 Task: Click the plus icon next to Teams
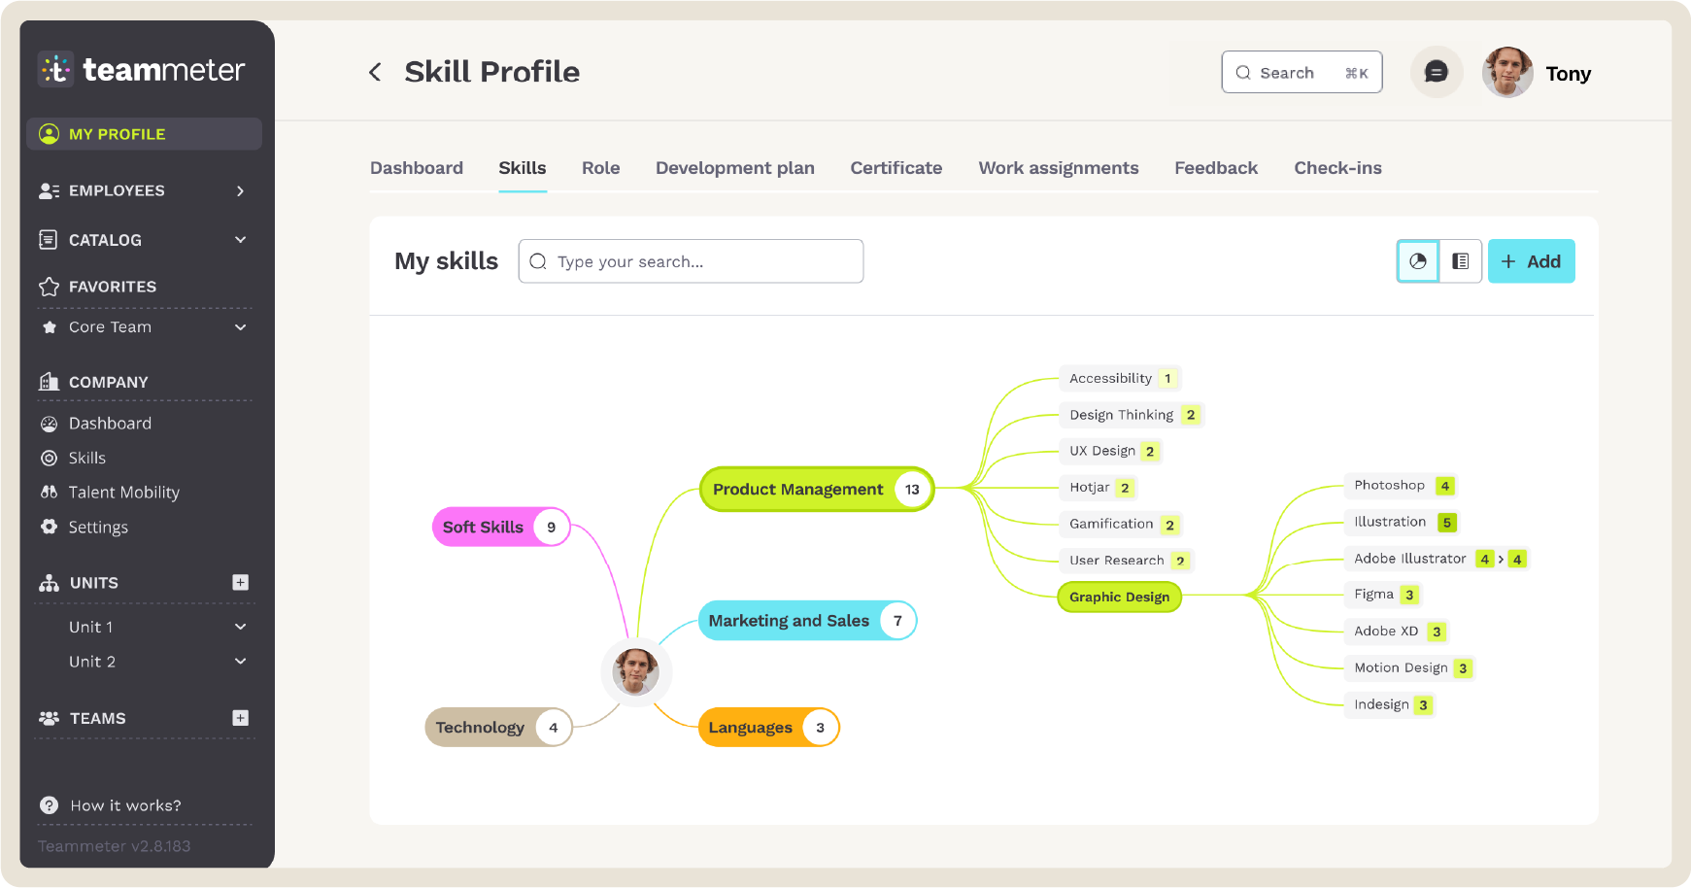click(241, 718)
